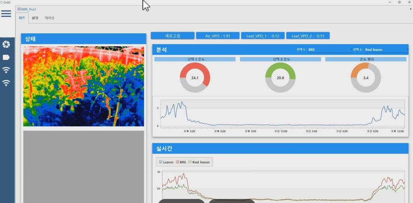This screenshot has width=413, height=203.
Task: Toggle the Real leaves series checkbox
Action: 190,162
